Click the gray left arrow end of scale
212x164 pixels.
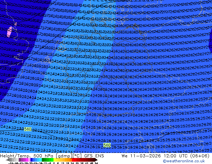(8, 160)
